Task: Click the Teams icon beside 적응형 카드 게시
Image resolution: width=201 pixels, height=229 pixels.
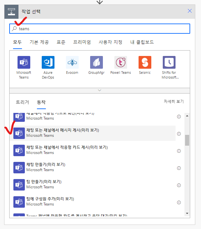Action: (19, 150)
